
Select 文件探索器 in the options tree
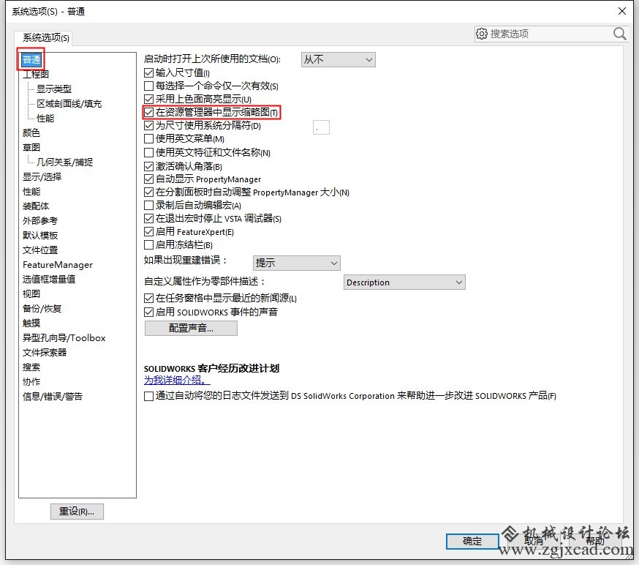(45, 353)
